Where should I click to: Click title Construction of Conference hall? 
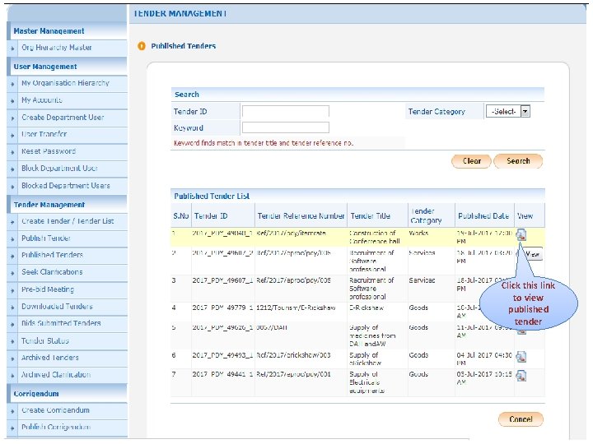click(374, 237)
